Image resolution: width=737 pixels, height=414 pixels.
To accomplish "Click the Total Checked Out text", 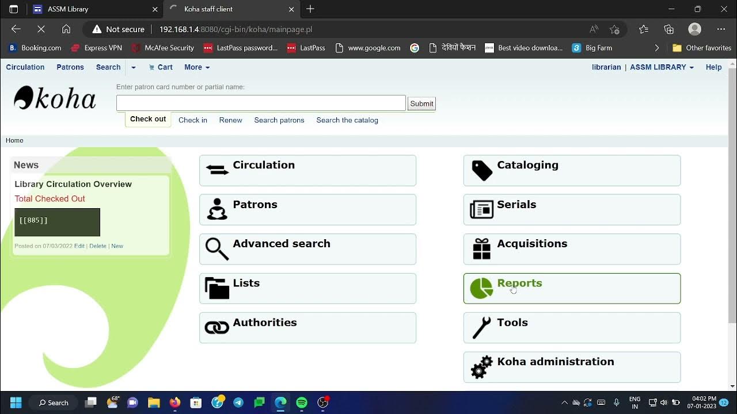I will (x=50, y=198).
